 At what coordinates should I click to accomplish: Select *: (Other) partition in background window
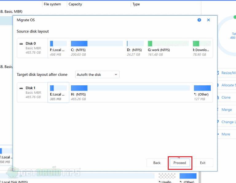click(x=188, y=178)
